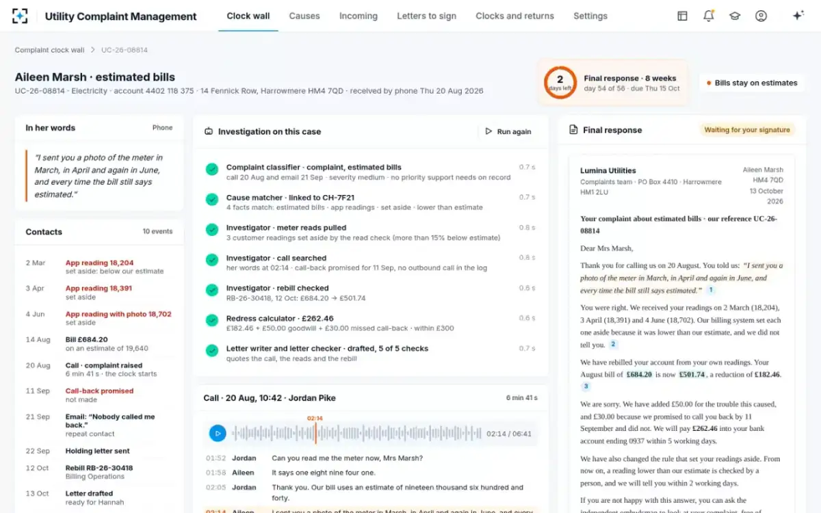Click the Waiting for your signature badge
This screenshot has height=513, width=821.
[747, 130]
